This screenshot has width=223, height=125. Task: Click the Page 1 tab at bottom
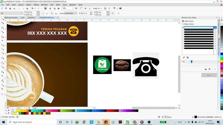coord(35,108)
